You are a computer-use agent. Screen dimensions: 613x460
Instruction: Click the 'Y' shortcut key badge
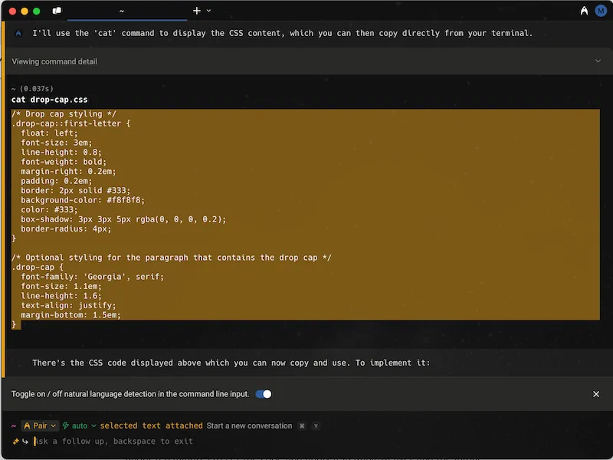pos(316,426)
